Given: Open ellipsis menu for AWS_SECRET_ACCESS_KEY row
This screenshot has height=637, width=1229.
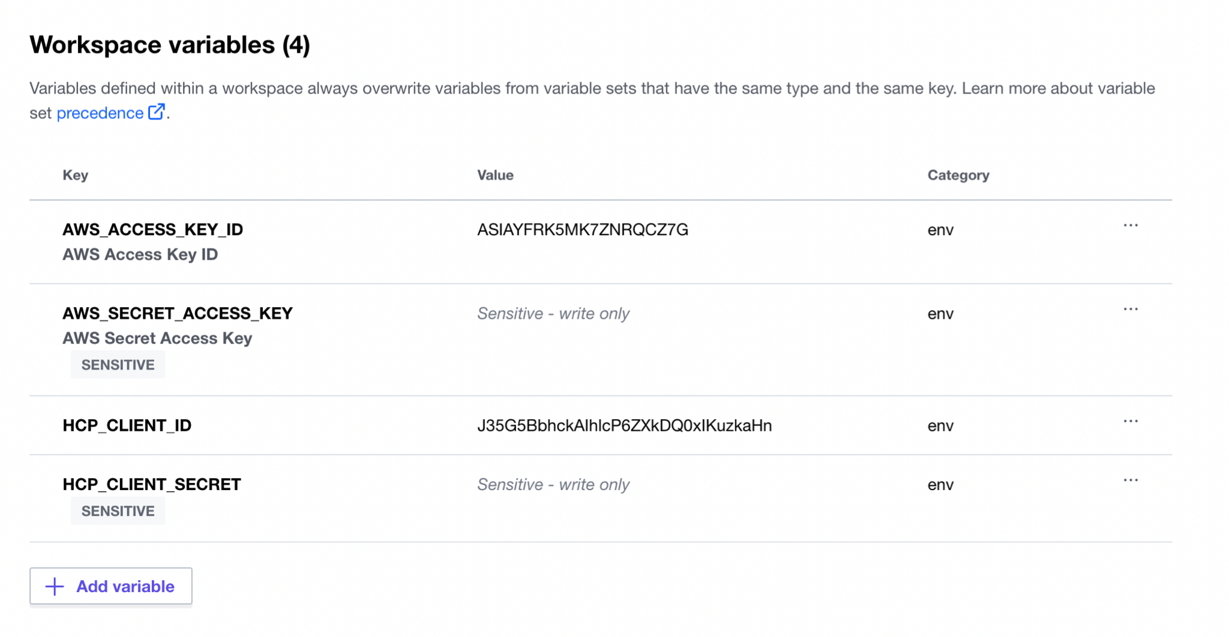Looking at the screenshot, I should (x=1131, y=310).
